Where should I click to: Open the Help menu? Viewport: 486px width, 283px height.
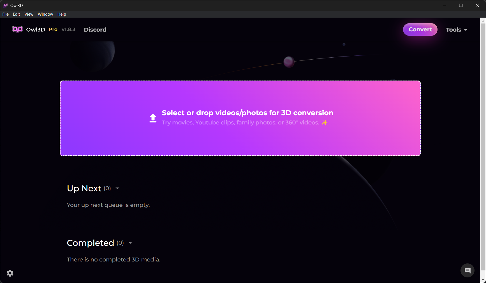pyautogui.click(x=62, y=14)
